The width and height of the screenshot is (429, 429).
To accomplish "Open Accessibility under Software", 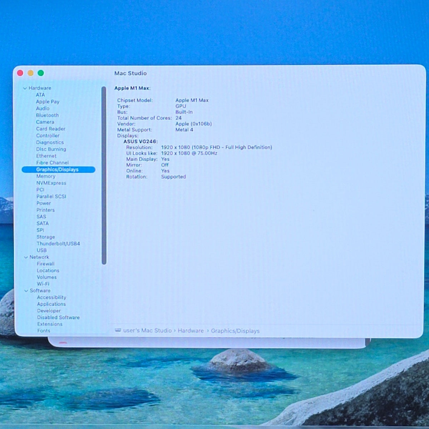I will (x=51, y=297).
